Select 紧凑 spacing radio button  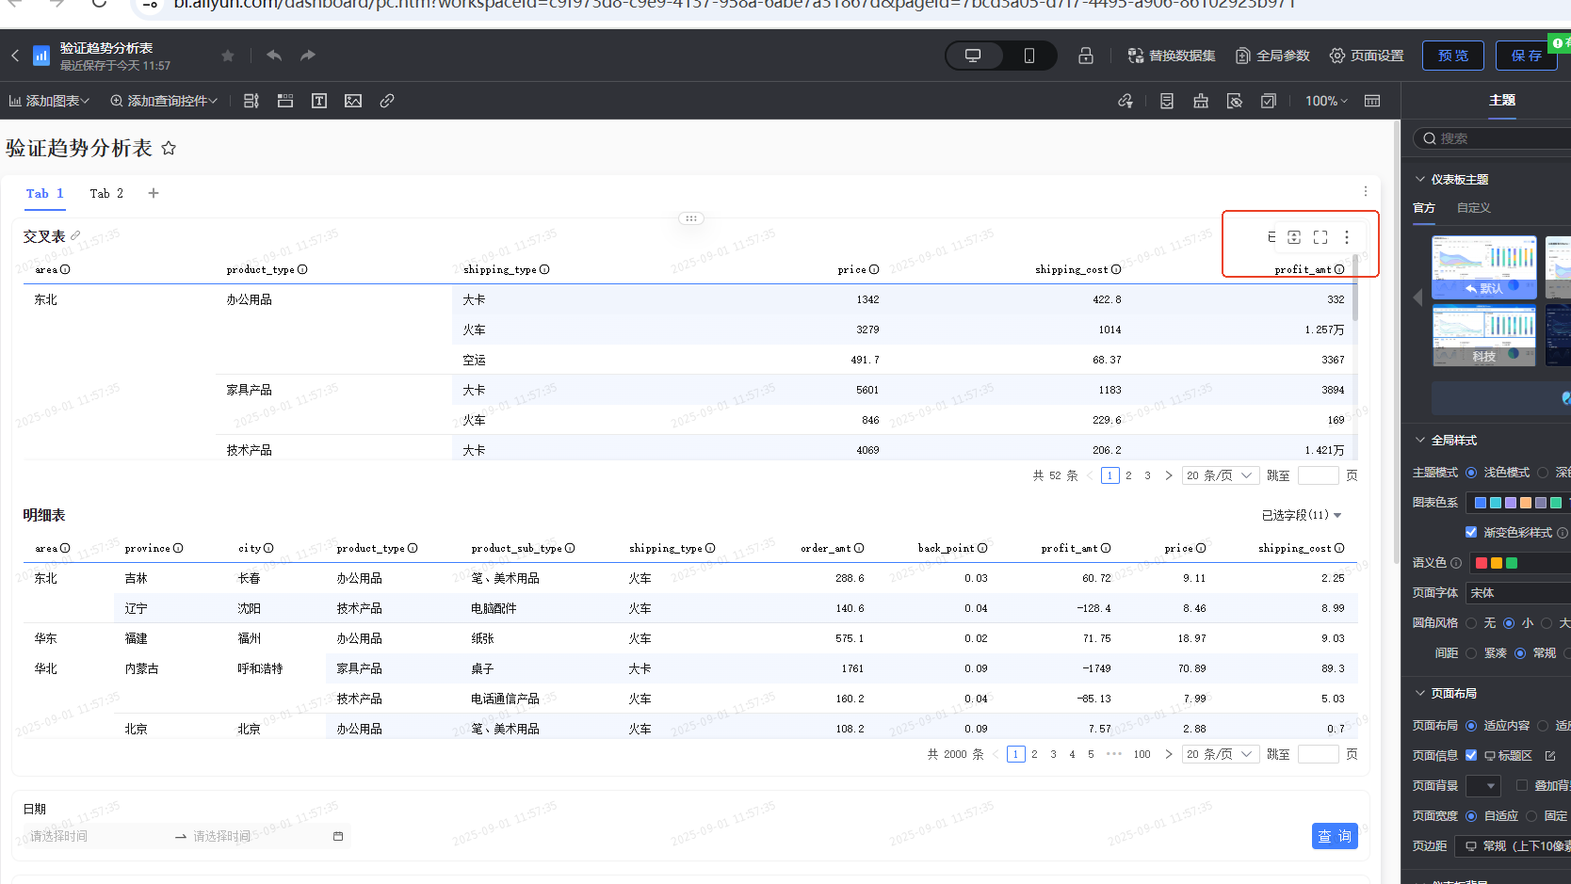pyautogui.click(x=1471, y=653)
